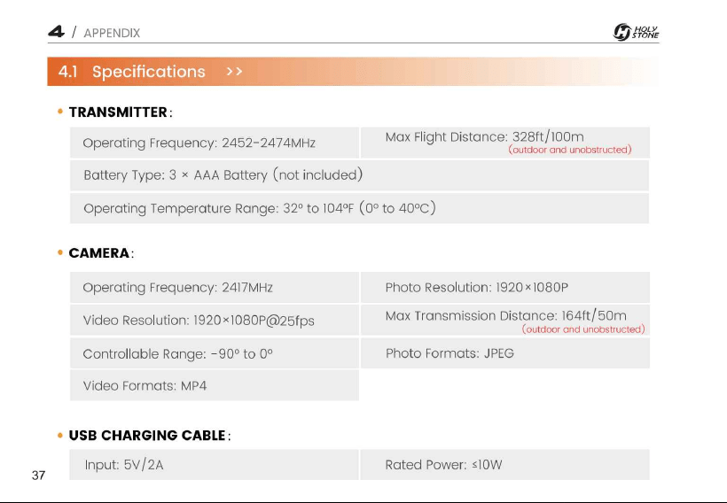Select 'Operating Frequency: 2417MHz' cell
Screen dimensions: 727x503
pyautogui.click(x=215, y=288)
